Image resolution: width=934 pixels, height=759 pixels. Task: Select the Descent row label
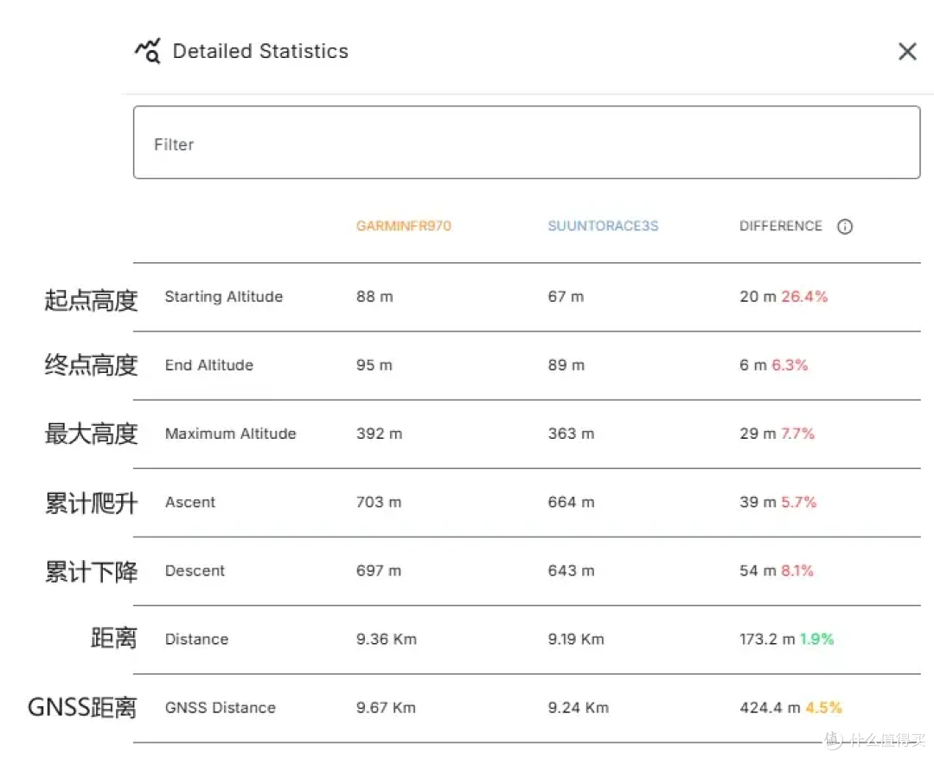195,570
